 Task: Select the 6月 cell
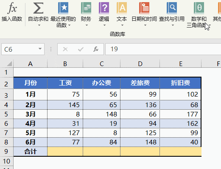coord(31,142)
